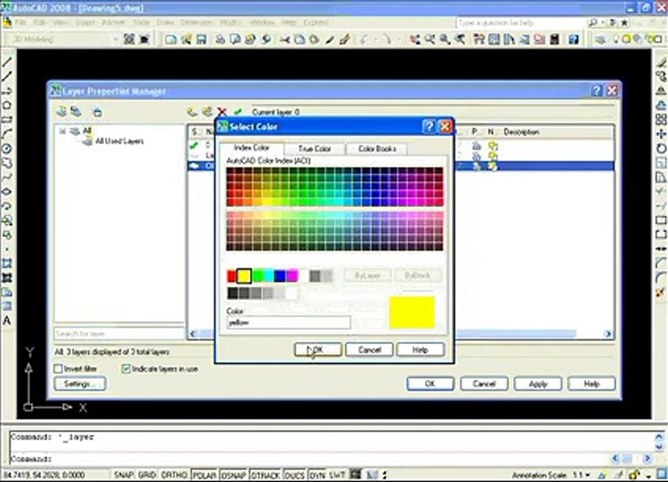Click Help in Select Color dialog
This screenshot has width=668, height=482.
tap(420, 349)
